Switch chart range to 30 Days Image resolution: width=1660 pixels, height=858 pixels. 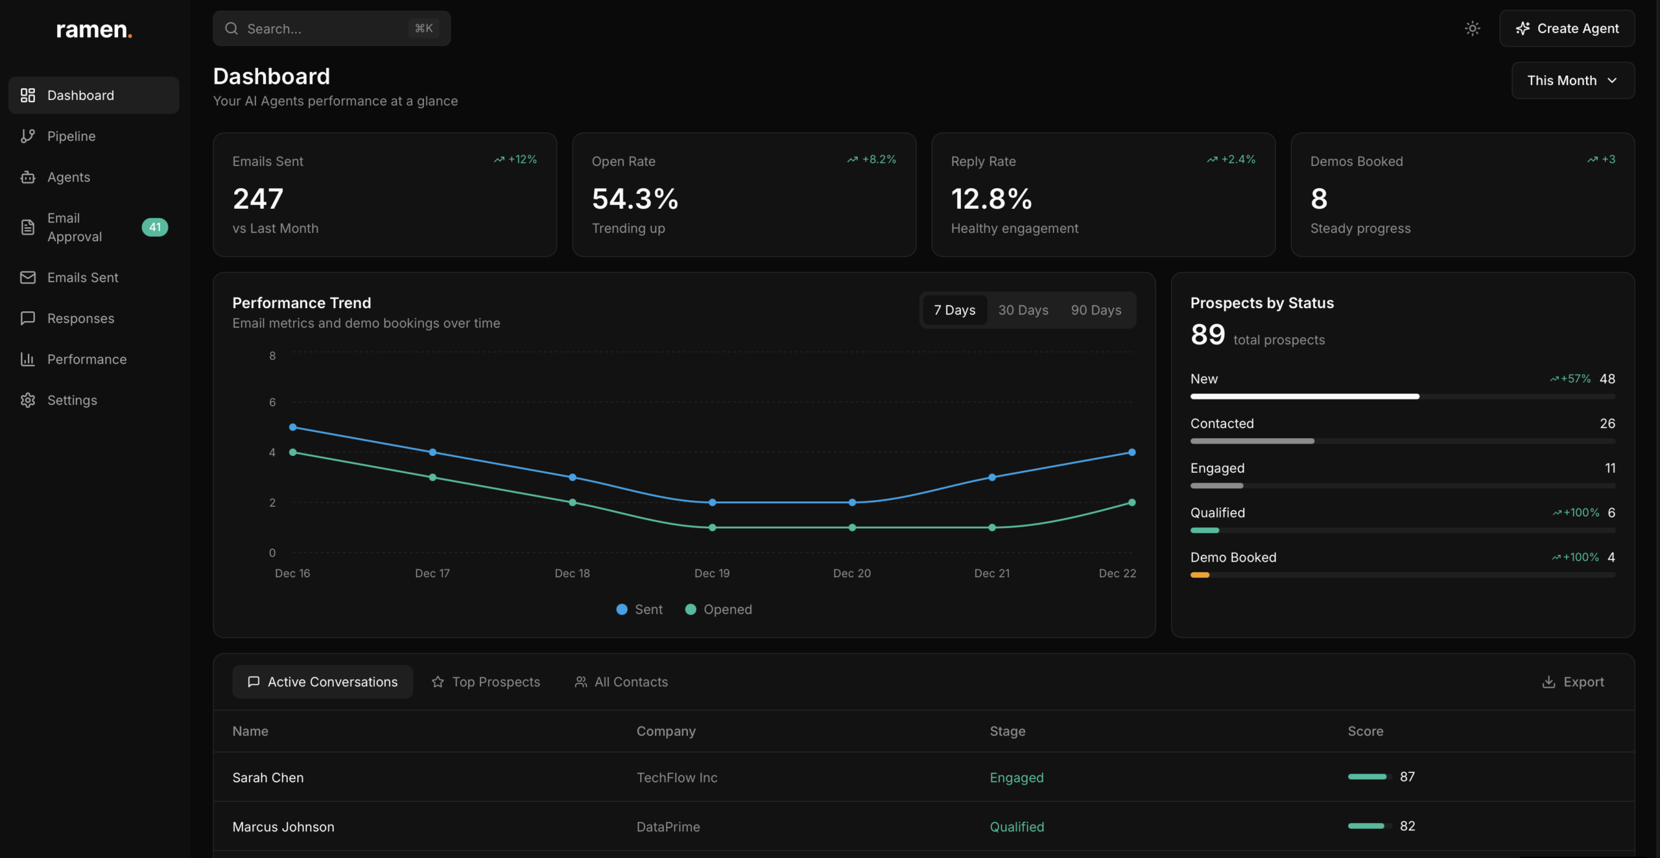click(1023, 310)
